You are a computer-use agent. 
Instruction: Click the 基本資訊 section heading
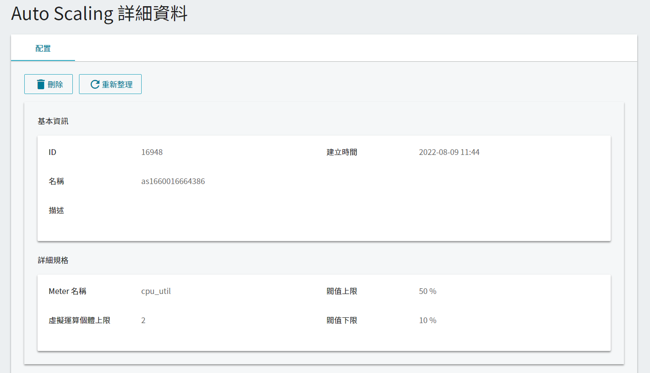[x=53, y=121]
